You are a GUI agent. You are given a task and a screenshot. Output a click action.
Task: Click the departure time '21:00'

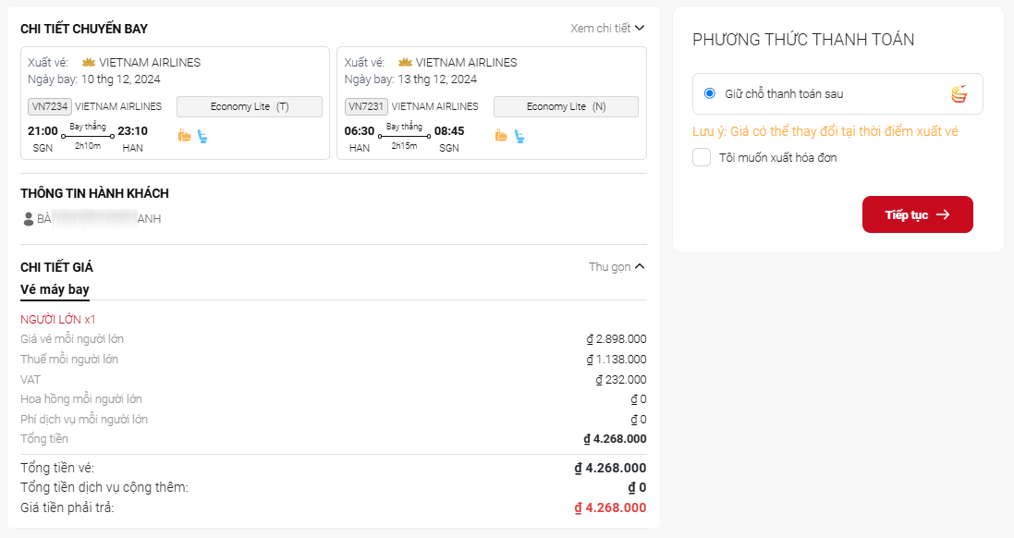43,131
